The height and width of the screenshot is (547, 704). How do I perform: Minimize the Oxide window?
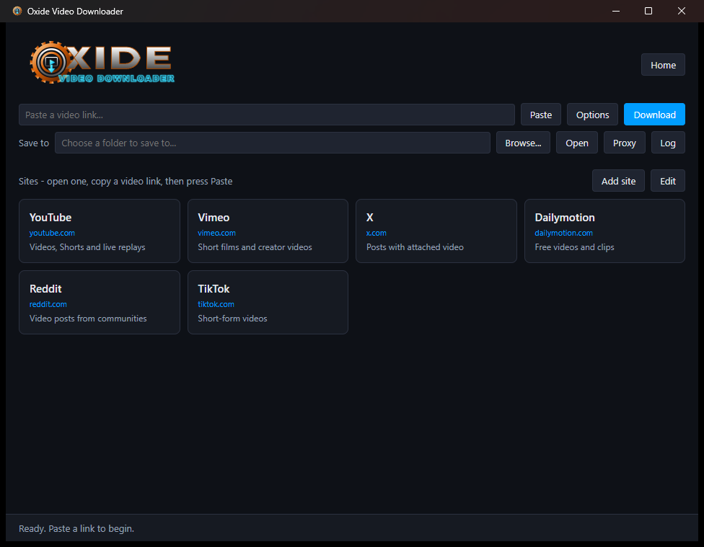click(616, 11)
